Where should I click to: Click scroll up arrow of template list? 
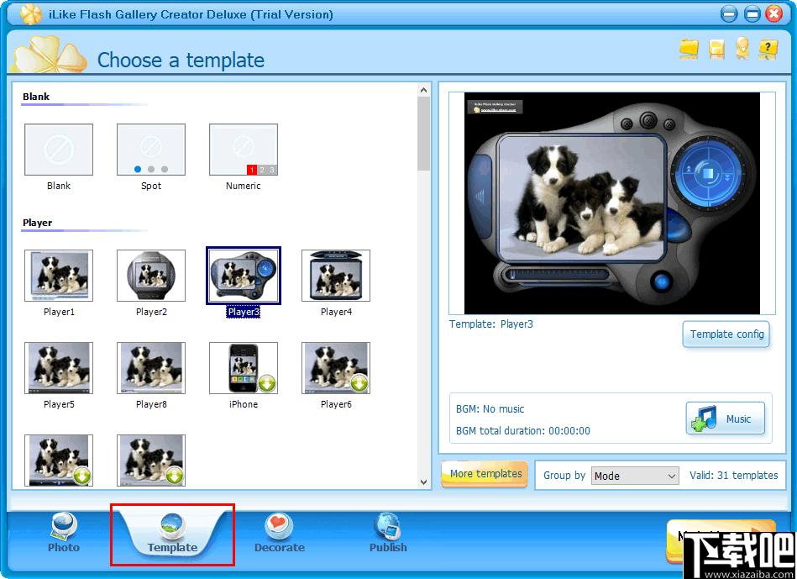pos(424,90)
